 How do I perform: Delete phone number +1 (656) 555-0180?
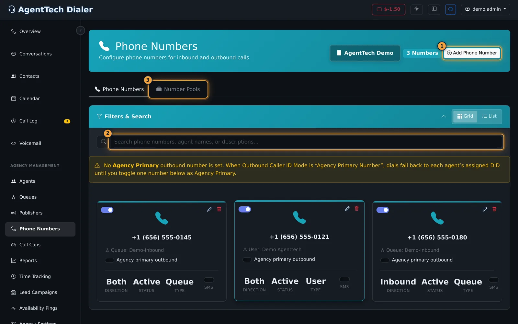[494, 209]
